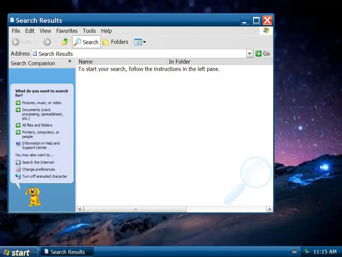
Task: Go up one folder level icon
Action: (65, 42)
